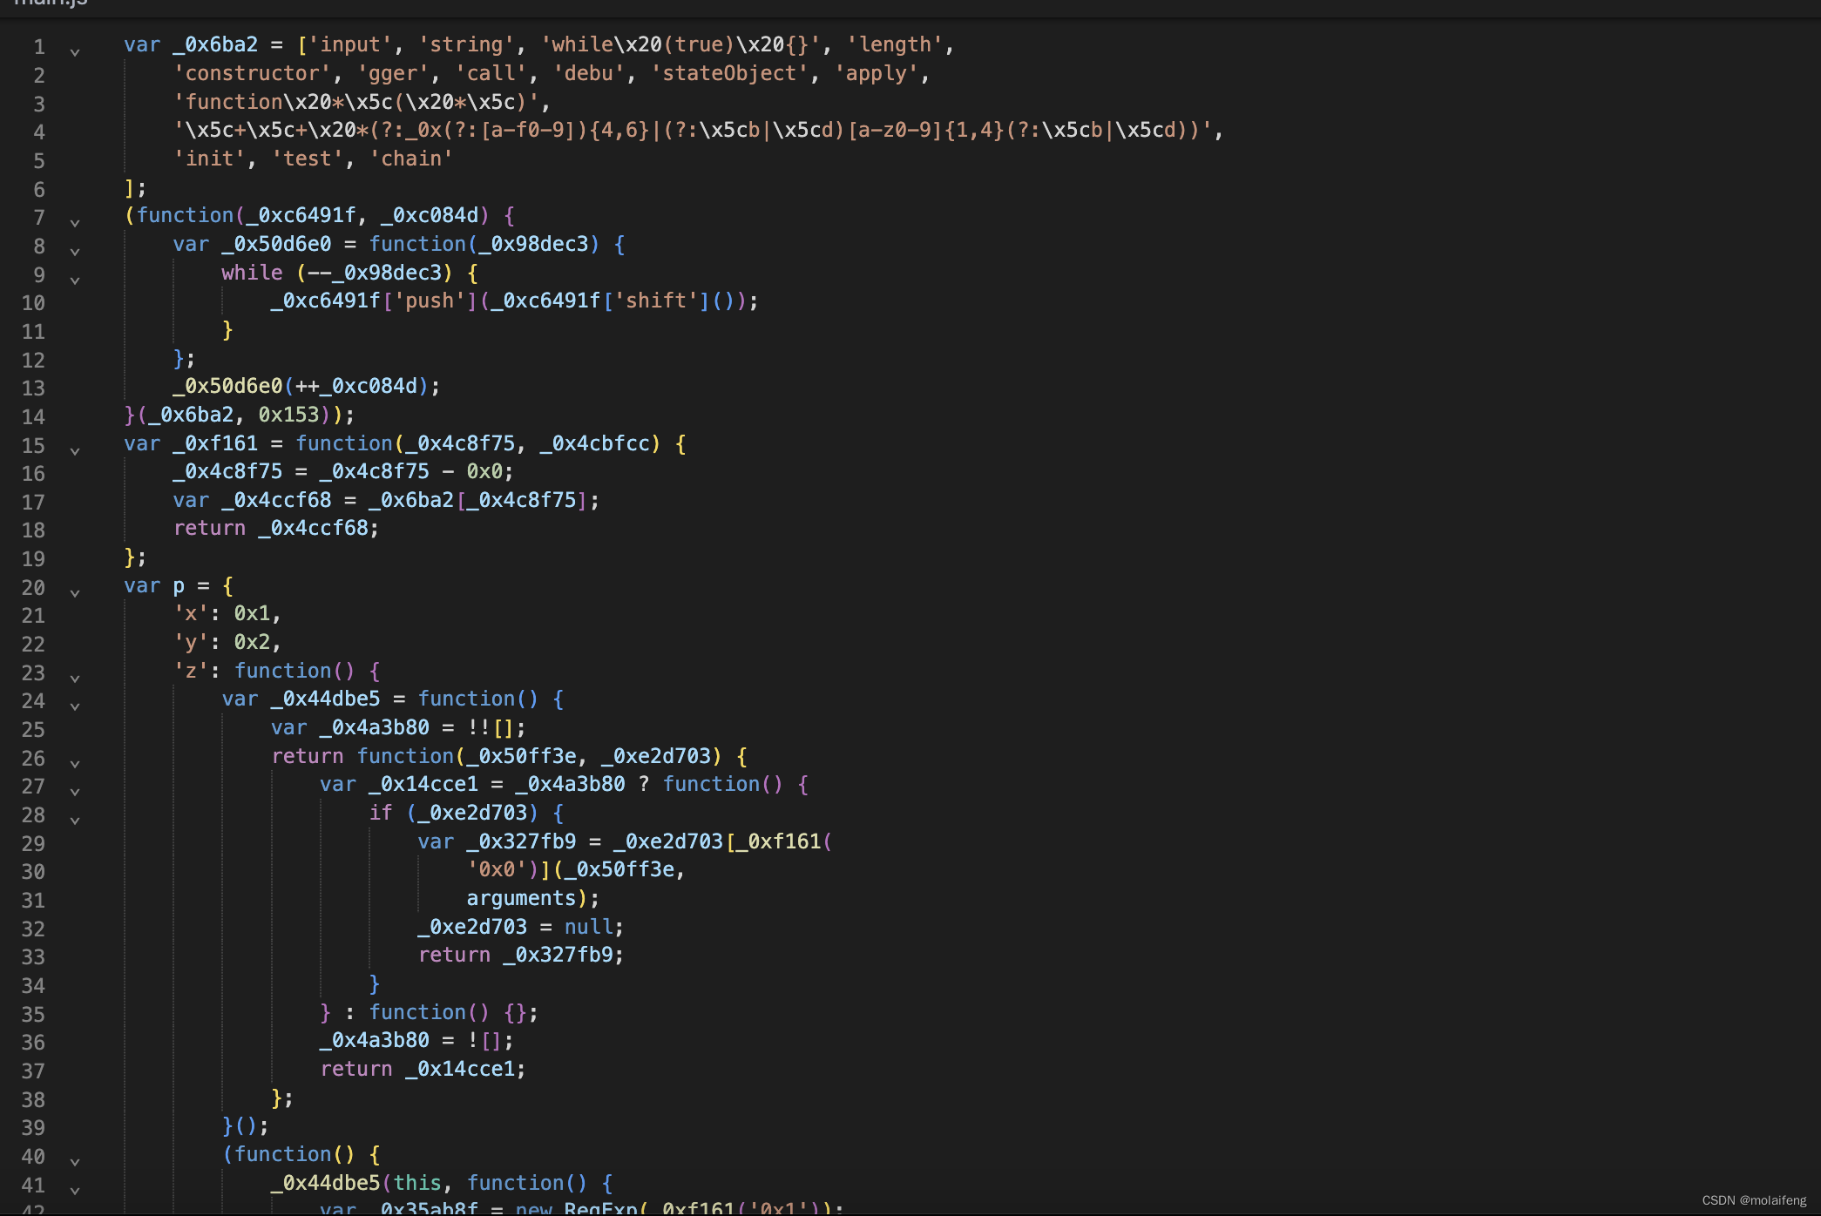Click the 'x' key on line 21
This screenshot has height=1216, width=1821.
click(x=191, y=613)
